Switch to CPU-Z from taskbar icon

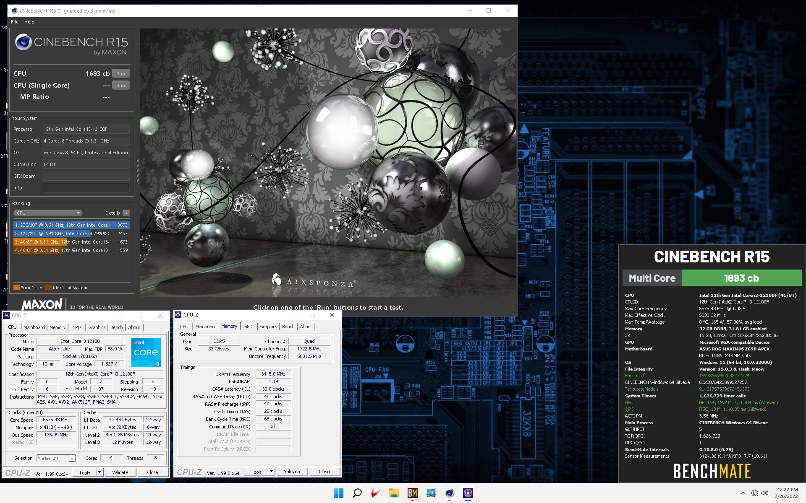pos(468,493)
